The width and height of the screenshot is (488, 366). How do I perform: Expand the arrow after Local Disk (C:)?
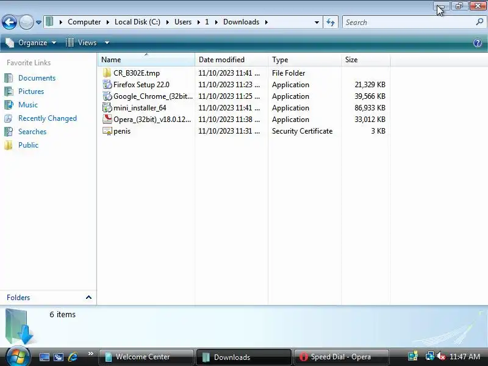point(167,22)
